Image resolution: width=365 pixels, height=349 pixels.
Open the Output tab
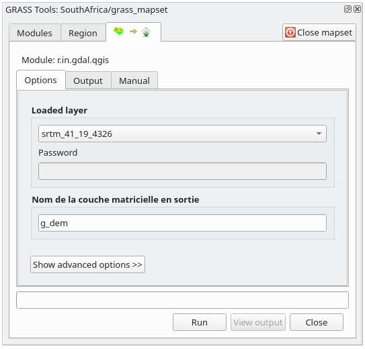[88, 81]
